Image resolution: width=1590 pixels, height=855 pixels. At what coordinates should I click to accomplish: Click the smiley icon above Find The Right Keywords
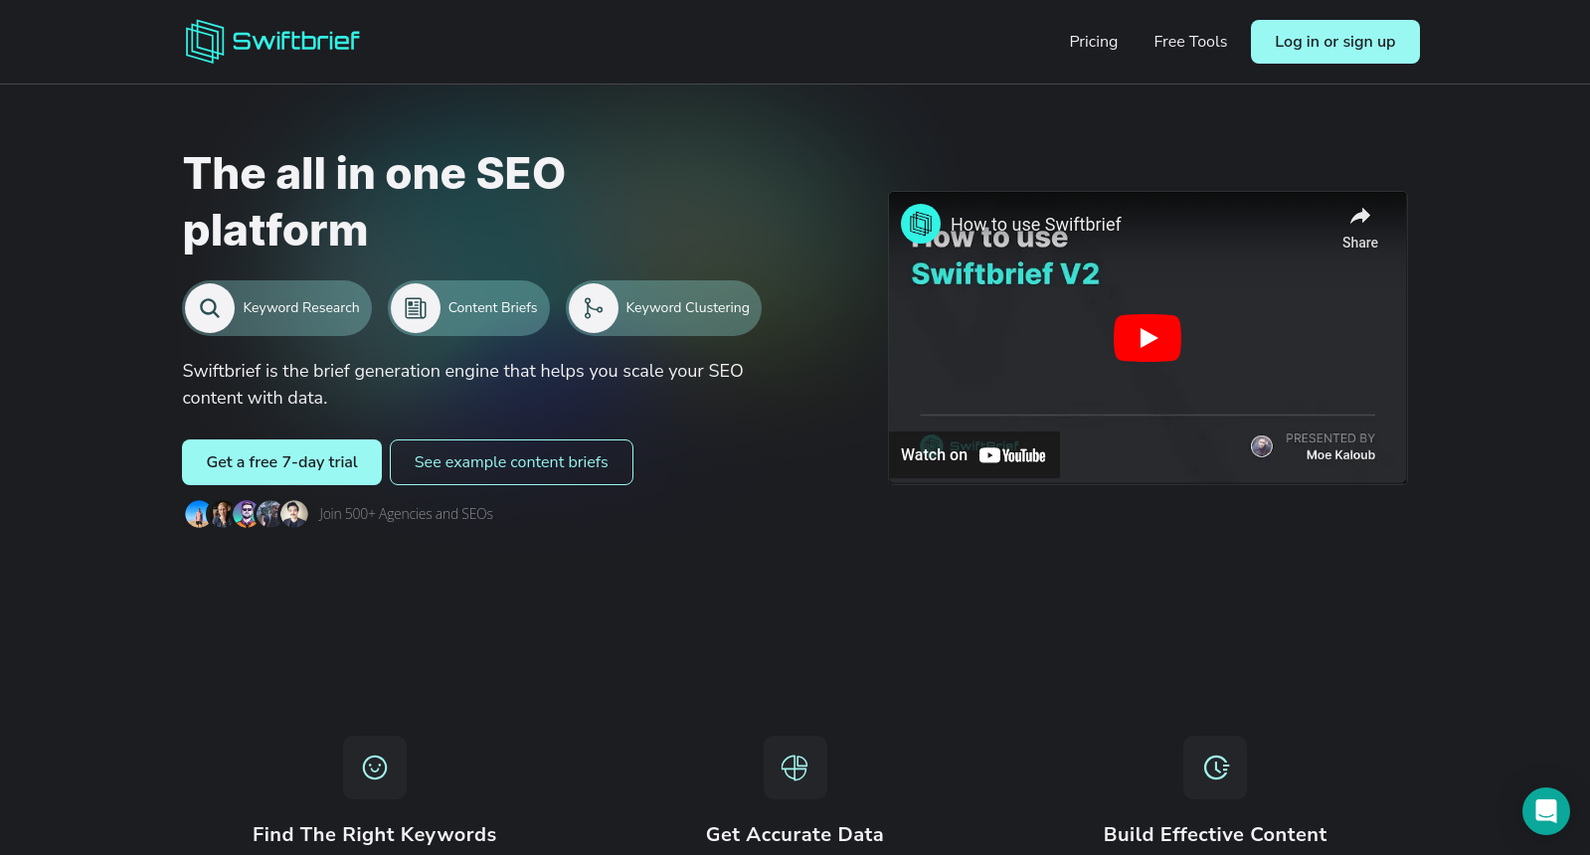click(x=375, y=768)
